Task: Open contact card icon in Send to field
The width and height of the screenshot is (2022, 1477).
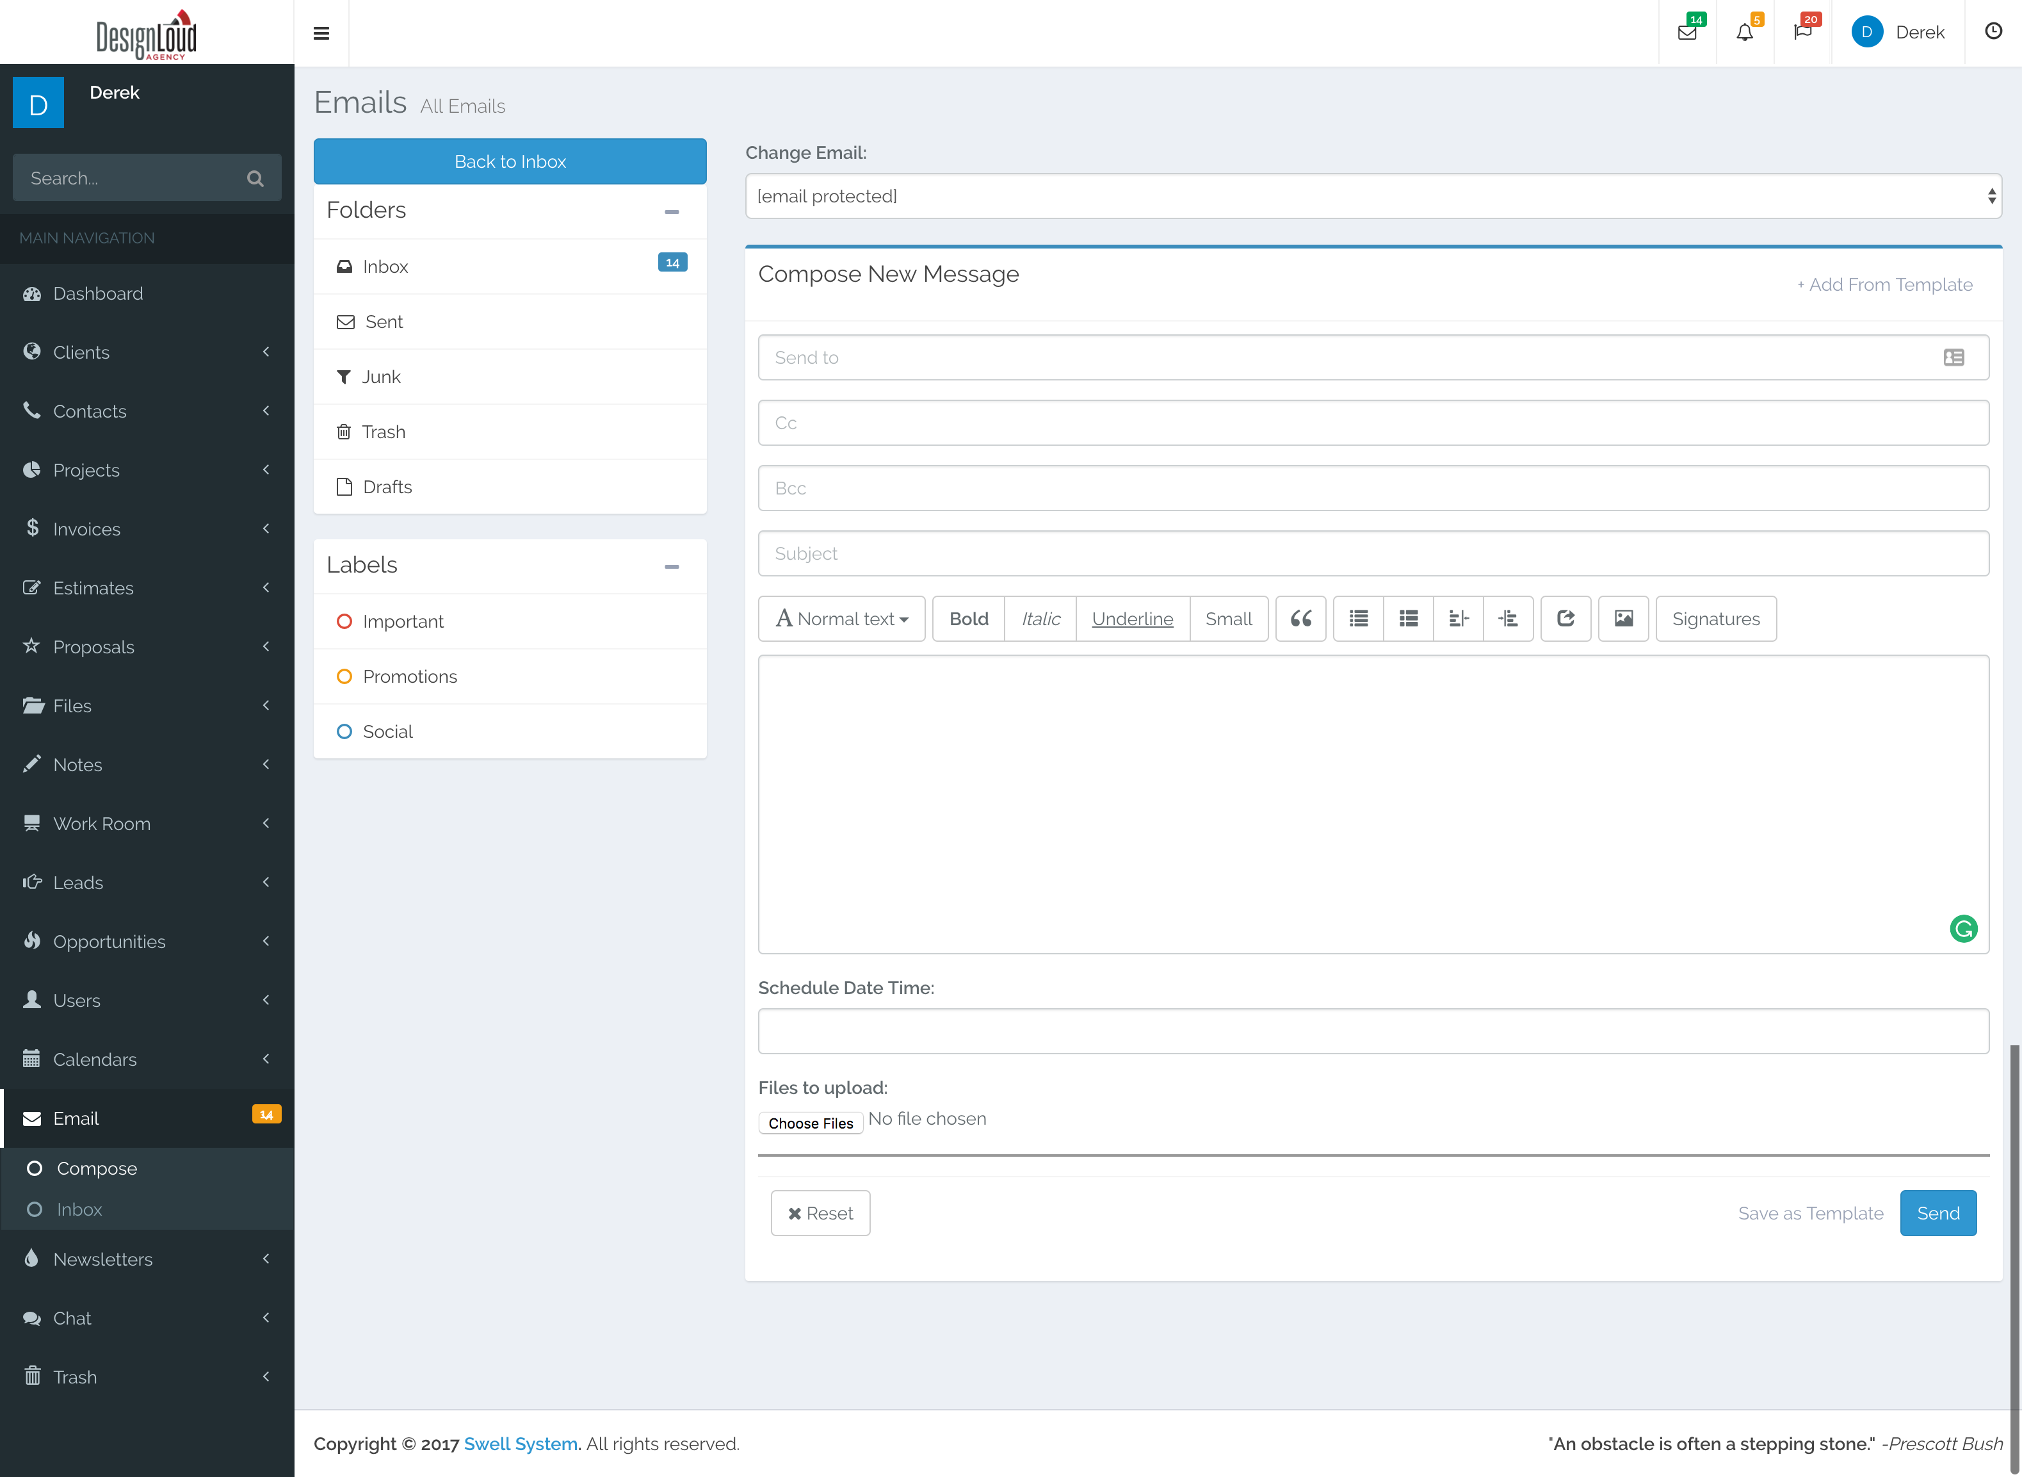Action: point(1953,357)
